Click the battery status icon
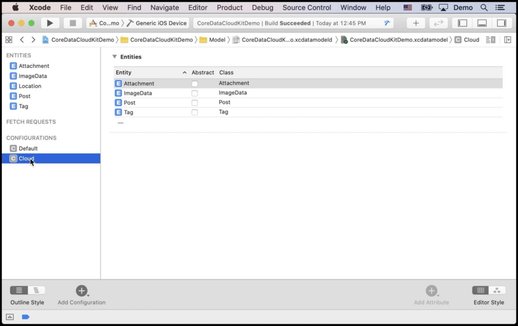The width and height of the screenshot is (518, 326). click(x=426, y=7)
